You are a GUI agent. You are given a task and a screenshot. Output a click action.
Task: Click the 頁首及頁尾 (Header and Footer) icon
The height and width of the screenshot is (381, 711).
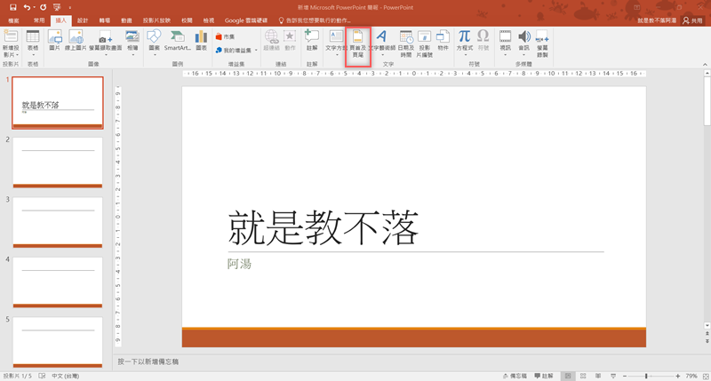[x=357, y=44]
